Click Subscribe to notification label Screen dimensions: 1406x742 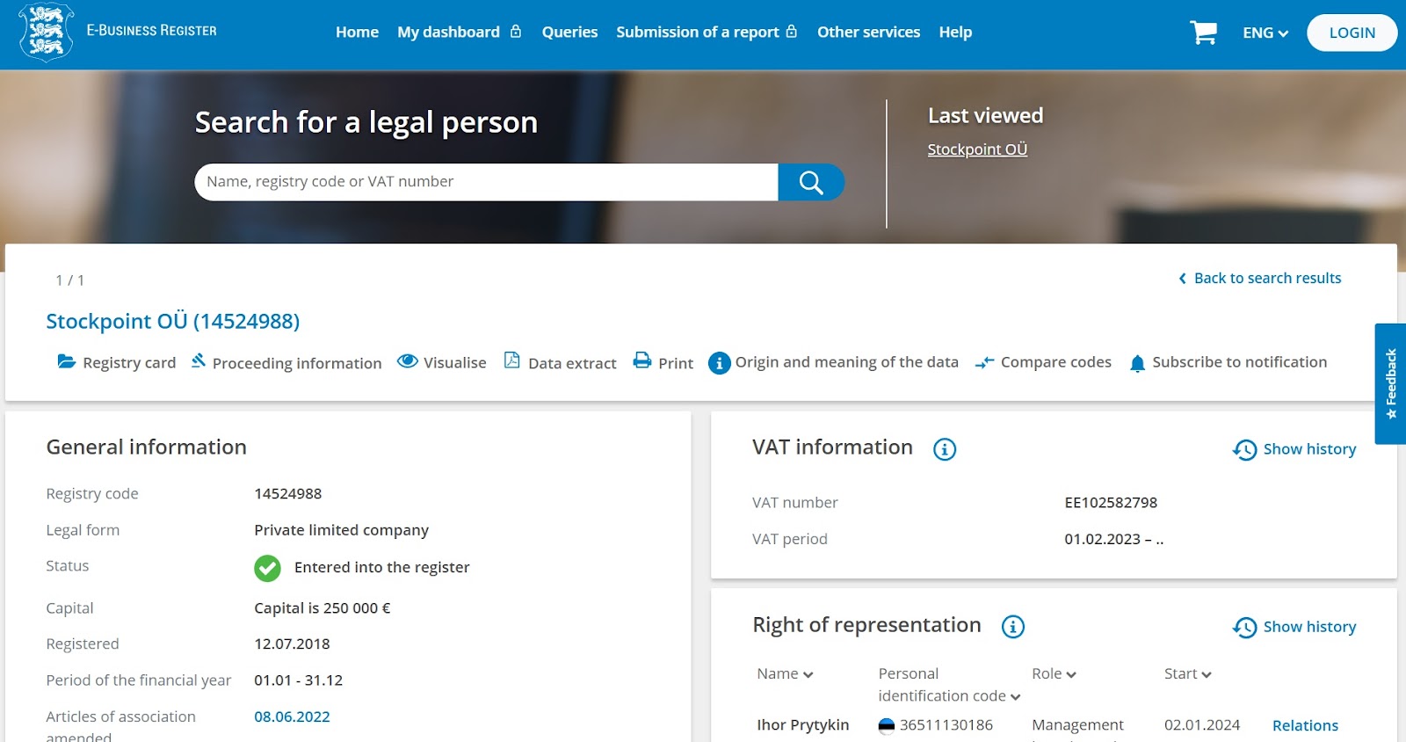click(1239, 362)
